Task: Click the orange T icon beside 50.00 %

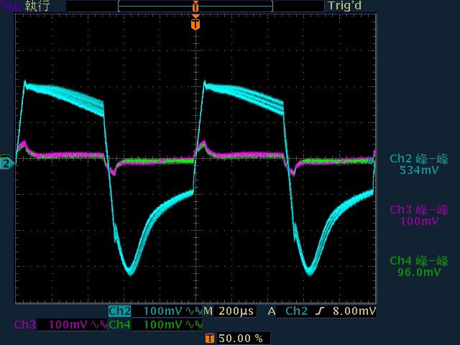Action: click(x=208, y=338)
